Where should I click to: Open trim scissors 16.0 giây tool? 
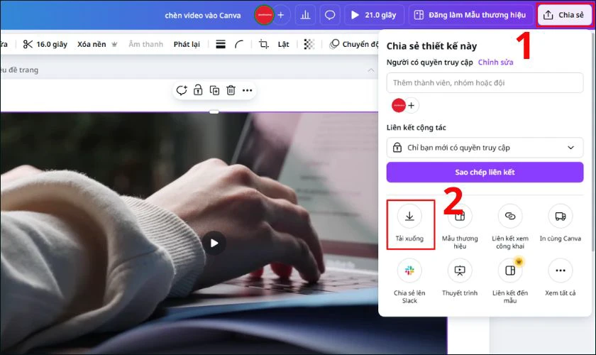45,44
